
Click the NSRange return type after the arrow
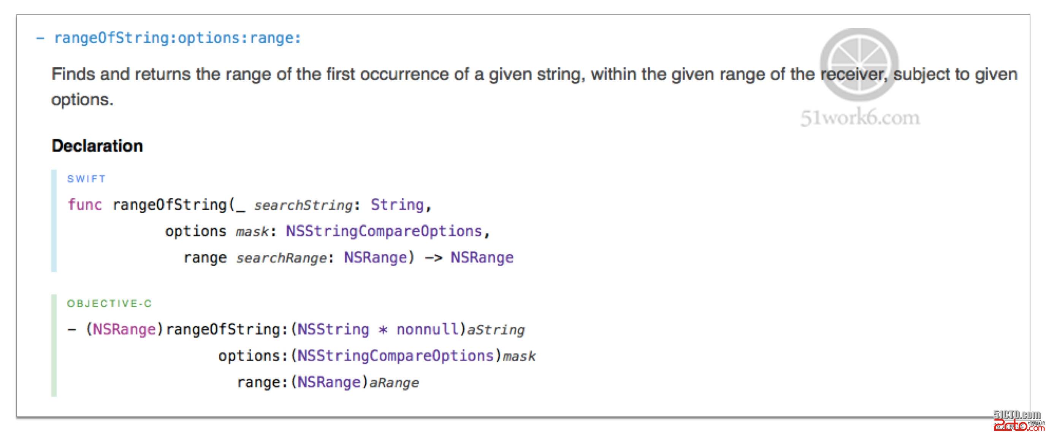(x=482, y=257)
